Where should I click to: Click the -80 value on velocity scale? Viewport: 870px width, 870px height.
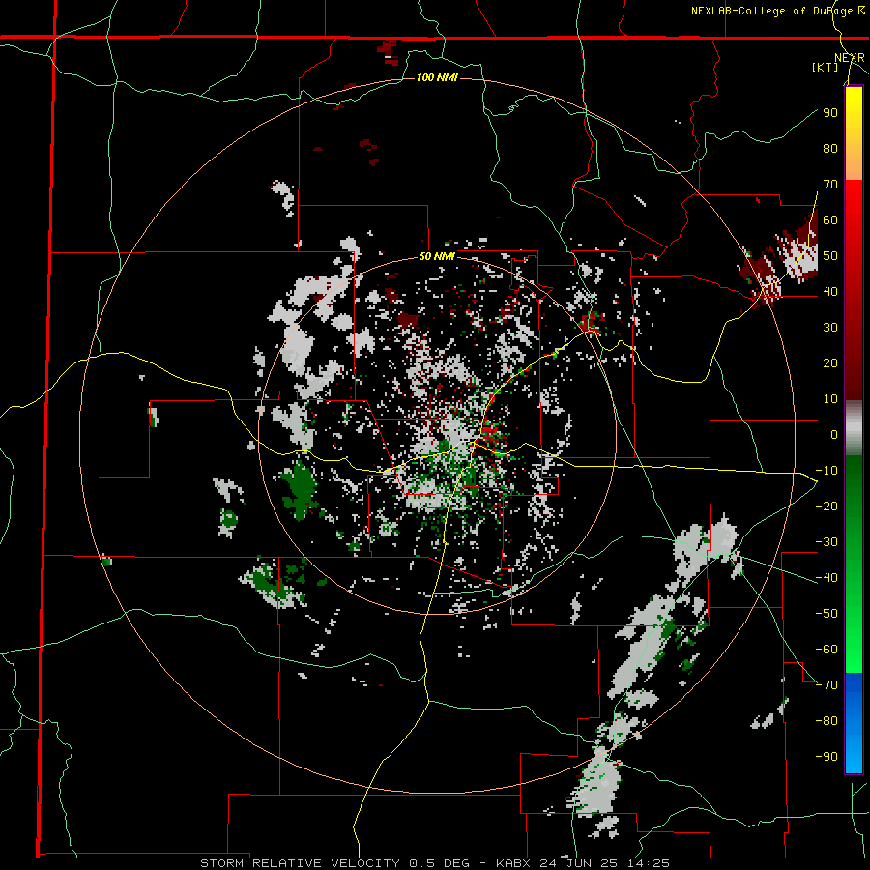[x=826, y=721]
